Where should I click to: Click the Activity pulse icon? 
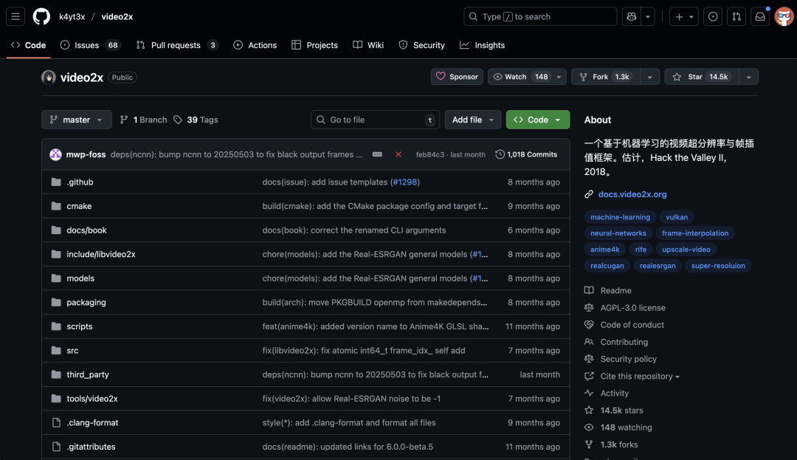pos(589,393)
